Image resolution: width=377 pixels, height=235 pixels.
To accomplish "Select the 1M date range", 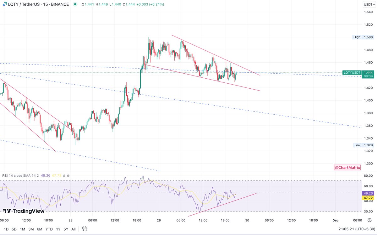I will click(x=23, y=229).
